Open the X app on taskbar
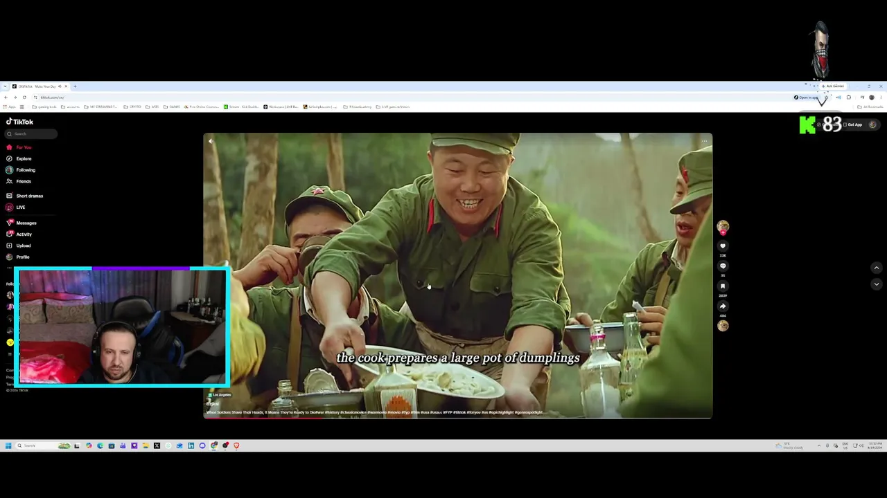 [x=157, y=445]
